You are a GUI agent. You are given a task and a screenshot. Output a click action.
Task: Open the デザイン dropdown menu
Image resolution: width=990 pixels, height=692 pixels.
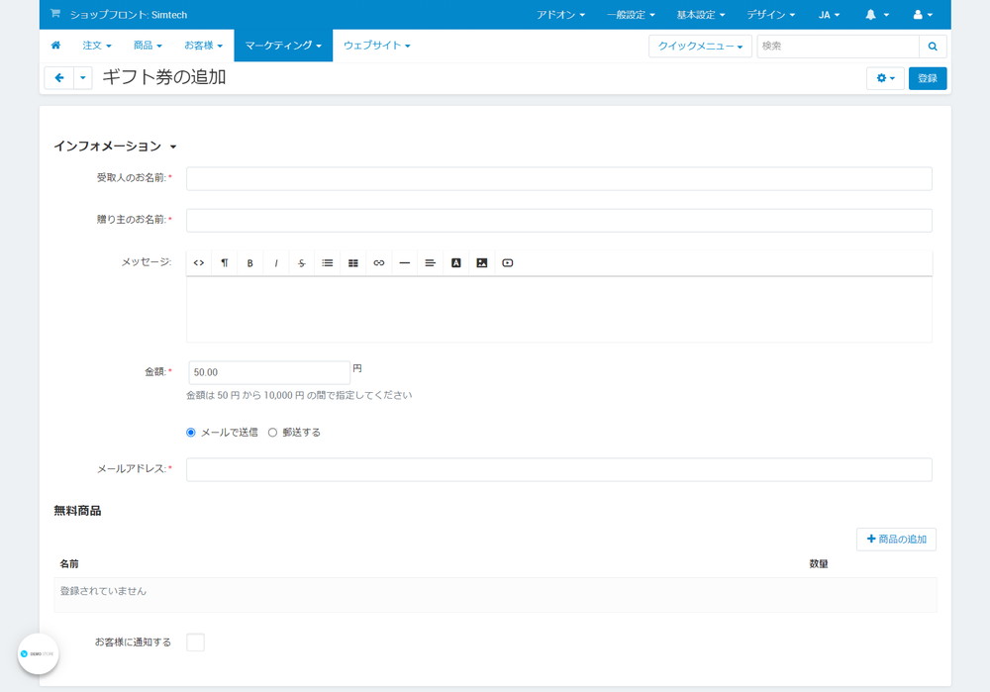coord(771,15)
